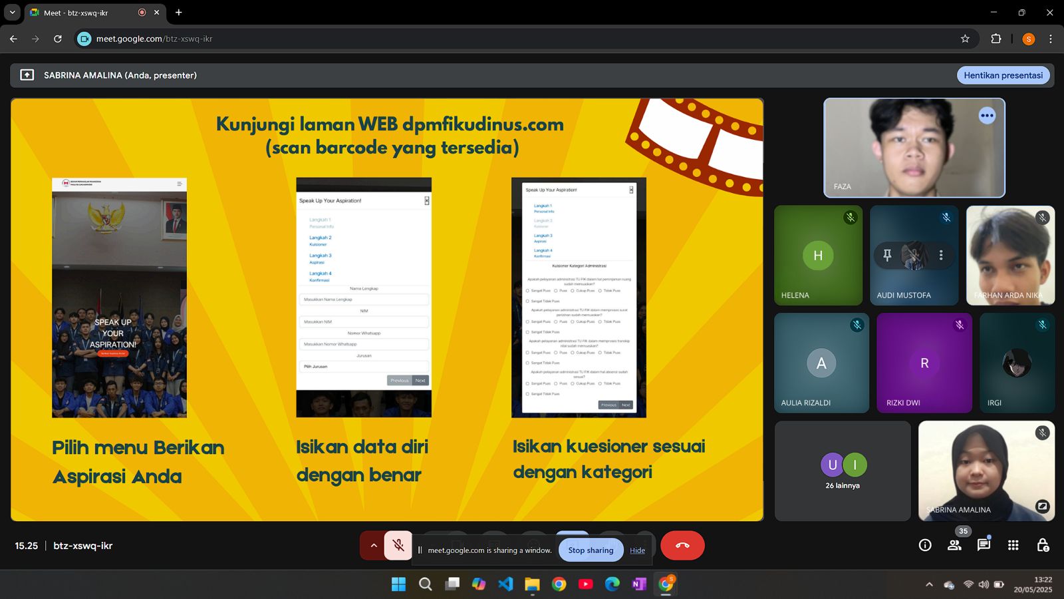End the call with the red hang-up button
The width and height of the screenshot is (1064, 599).
click(x=682, y=546)
